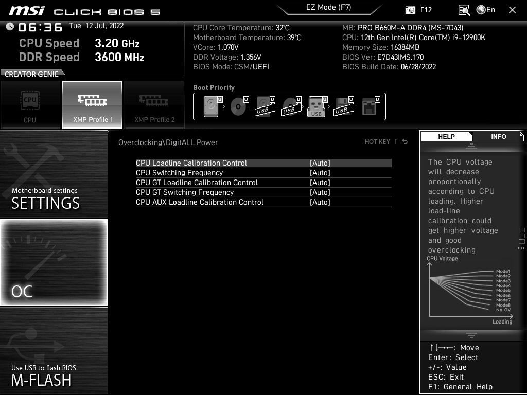This screenshot has width=527, height=395.
Task: Switch to EZ Mode (F7)
Action: (329, 7)
